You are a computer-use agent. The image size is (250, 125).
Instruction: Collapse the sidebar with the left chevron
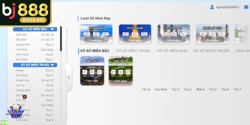click(x=69, y=77)
